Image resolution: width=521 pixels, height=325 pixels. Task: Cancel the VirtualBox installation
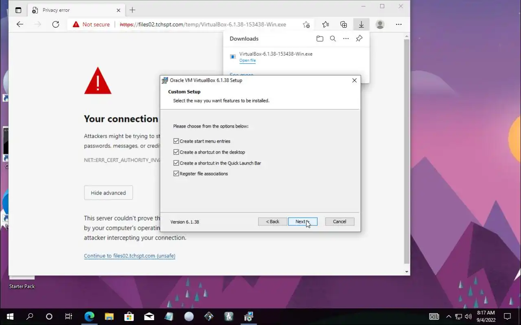click(x=339, y=221)
